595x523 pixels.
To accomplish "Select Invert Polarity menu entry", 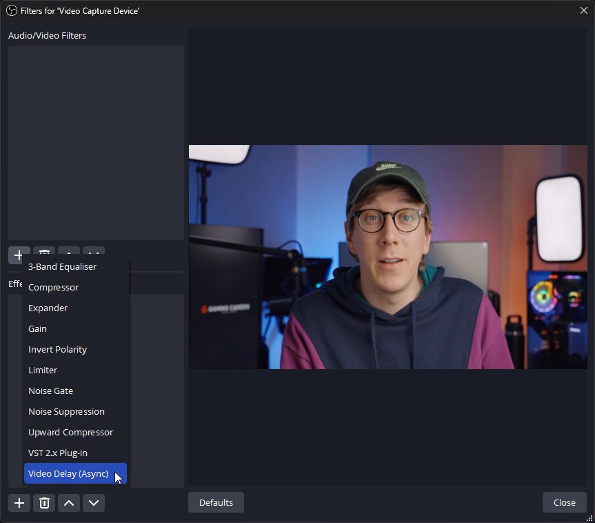I will (57, 349).
